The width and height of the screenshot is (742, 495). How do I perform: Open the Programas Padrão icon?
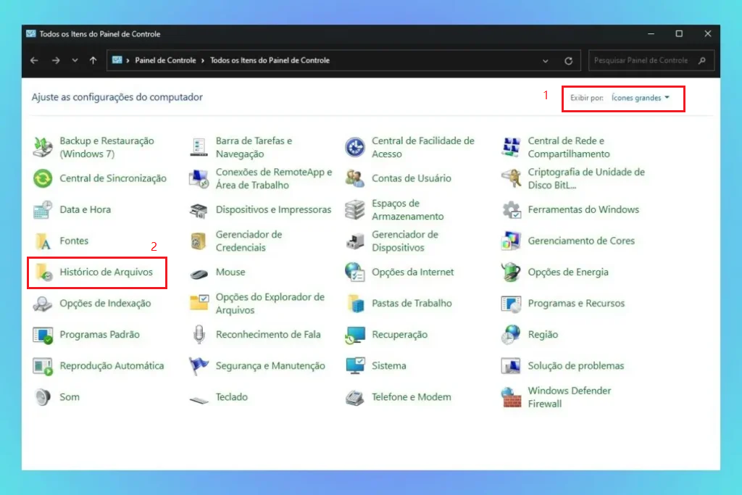coord(43,335)
